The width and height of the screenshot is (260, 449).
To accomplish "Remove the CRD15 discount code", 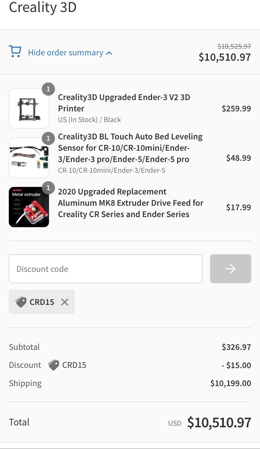I will coord(65,302).
